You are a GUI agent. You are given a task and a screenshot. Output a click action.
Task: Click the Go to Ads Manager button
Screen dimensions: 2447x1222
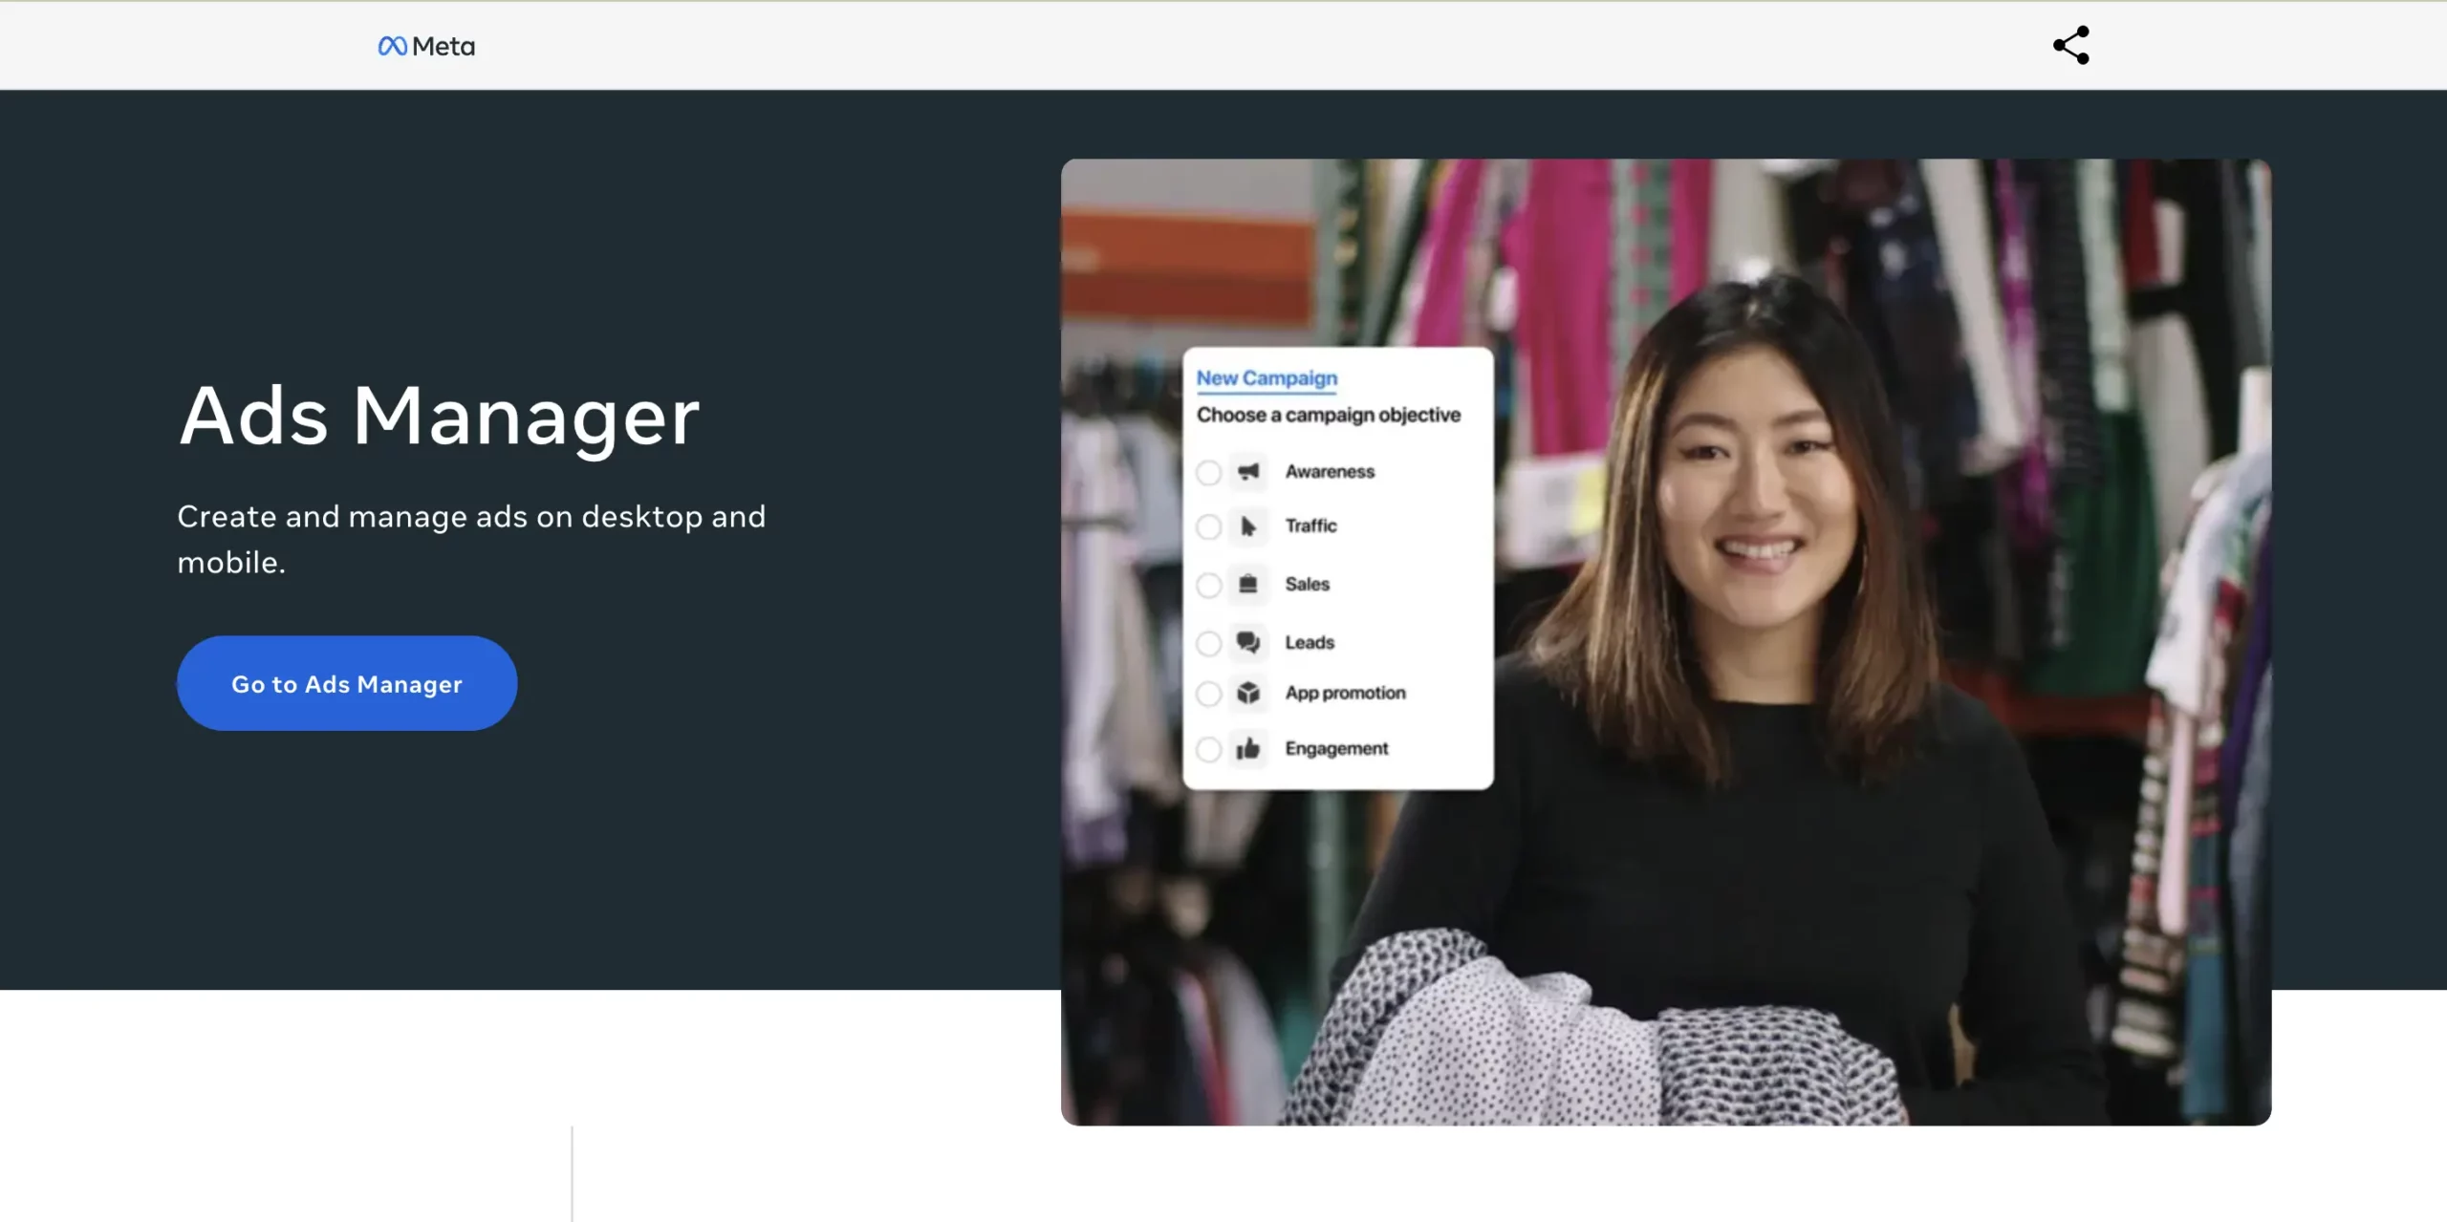pos(347,683)
